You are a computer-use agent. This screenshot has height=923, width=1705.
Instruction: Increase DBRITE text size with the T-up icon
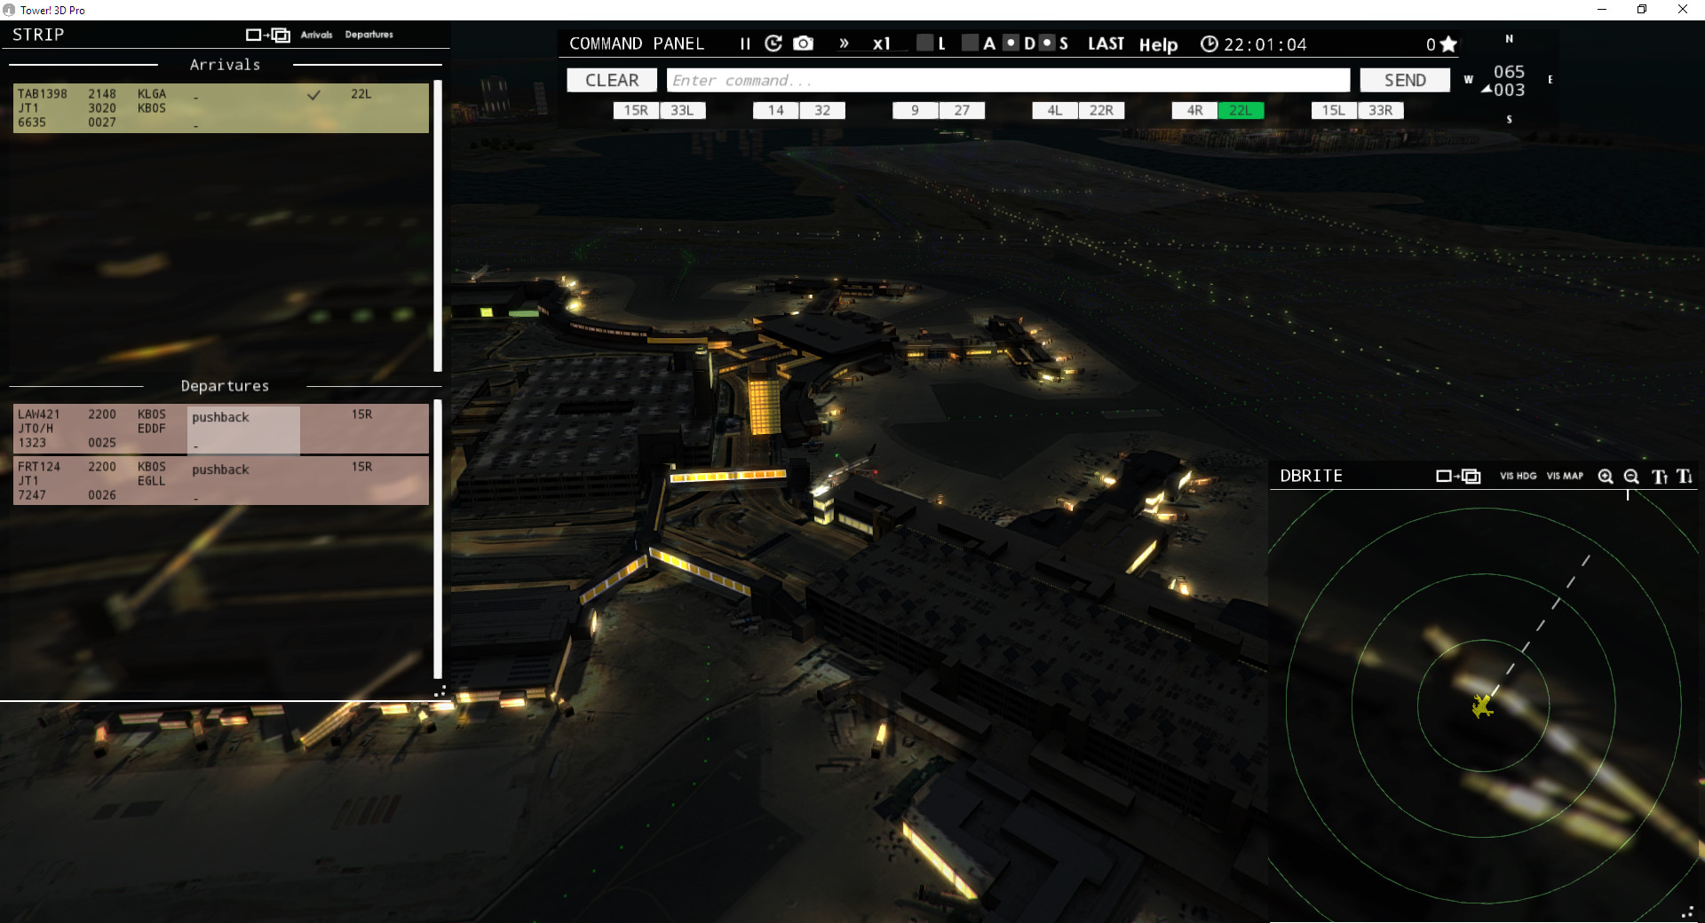pos(1658,477)
